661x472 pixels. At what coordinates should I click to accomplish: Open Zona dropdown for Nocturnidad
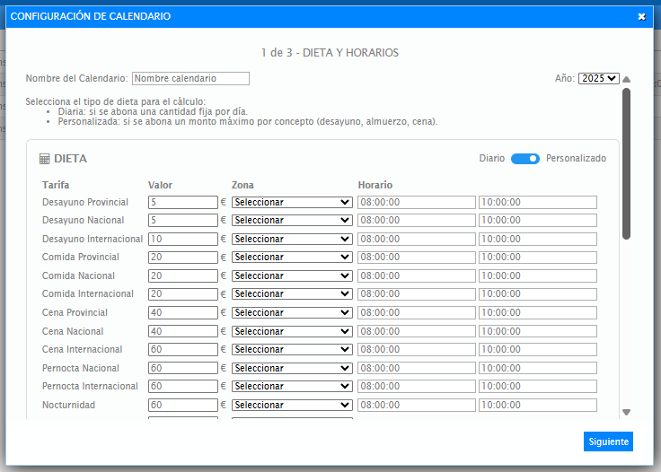point(292,405)
